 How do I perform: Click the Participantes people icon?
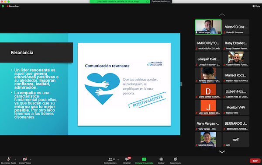pyautogui.click(x=110, y=159)
